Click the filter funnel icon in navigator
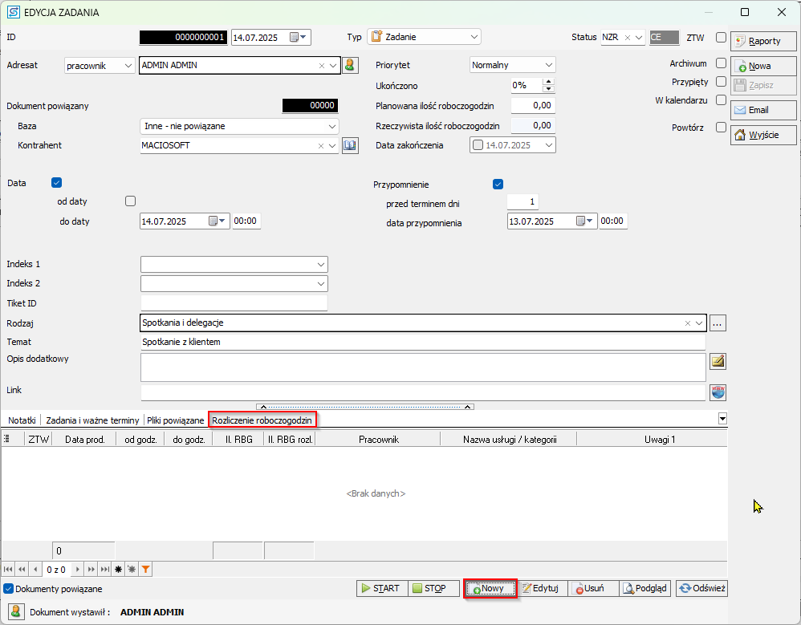 click(x=145, y=569)
